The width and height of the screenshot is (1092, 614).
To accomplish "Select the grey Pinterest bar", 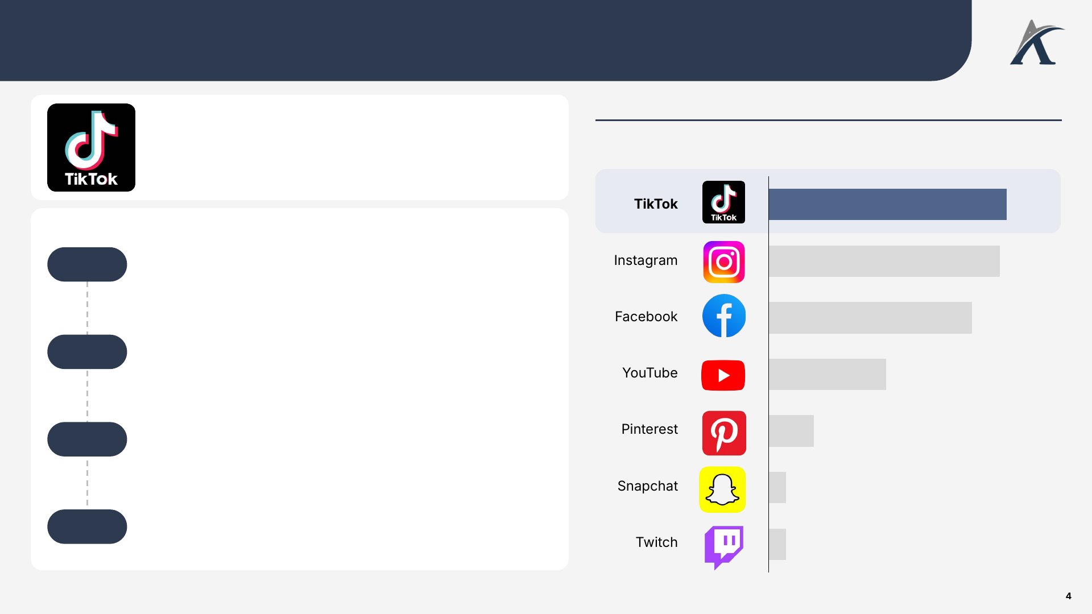I will (x=791, y=431).
